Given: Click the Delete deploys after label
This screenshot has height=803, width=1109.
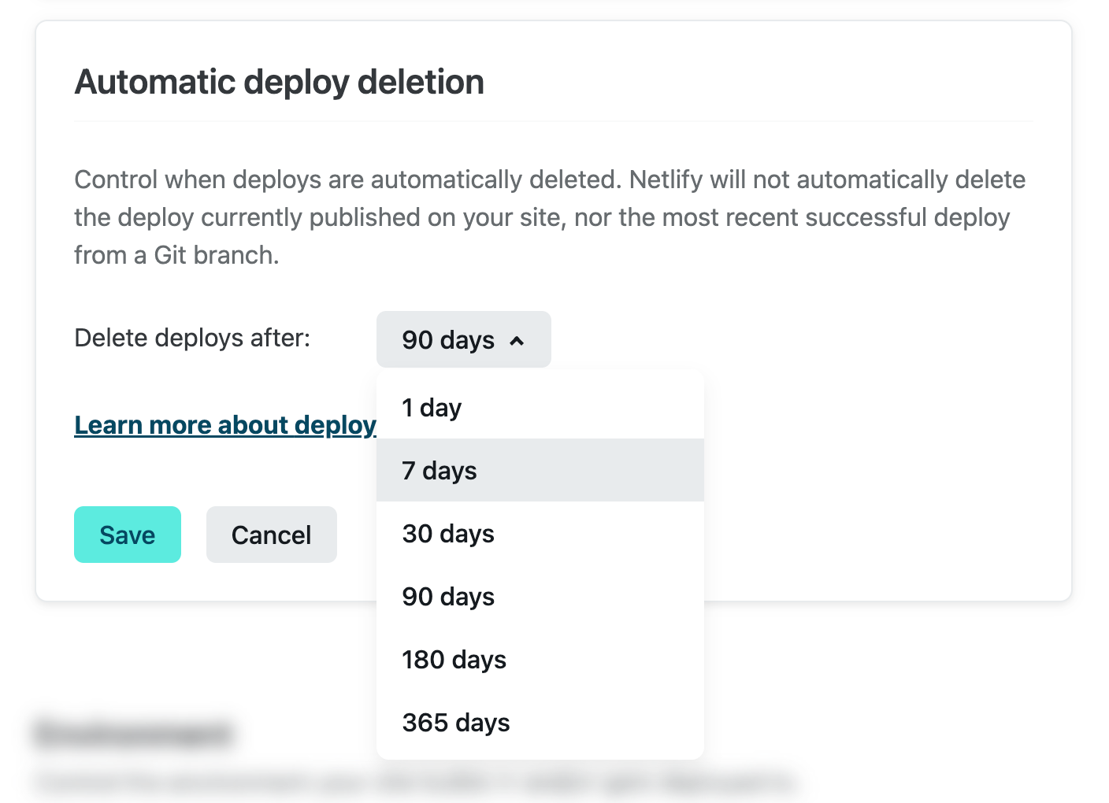Looking at the screenshot, I should (x=192, y=339).
